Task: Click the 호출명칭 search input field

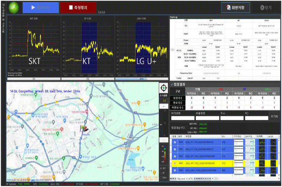Action: [207, 118]
